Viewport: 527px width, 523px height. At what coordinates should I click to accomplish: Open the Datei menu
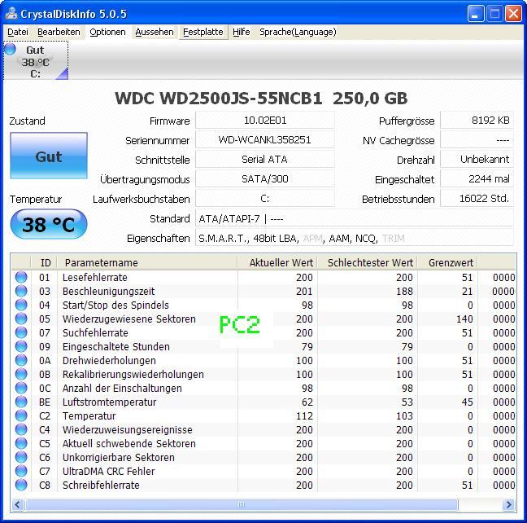coord(18,32)
